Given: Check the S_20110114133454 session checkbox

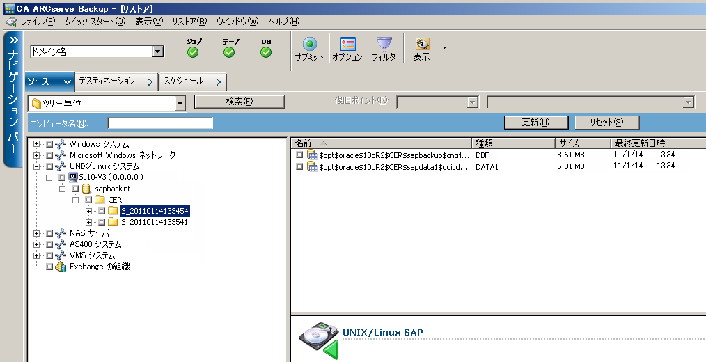Looking at the screenshot, I should click(102, 211).
